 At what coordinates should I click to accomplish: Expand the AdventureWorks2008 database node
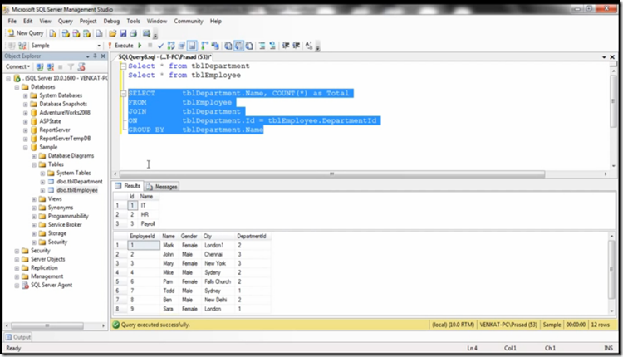tap(26, 113)
